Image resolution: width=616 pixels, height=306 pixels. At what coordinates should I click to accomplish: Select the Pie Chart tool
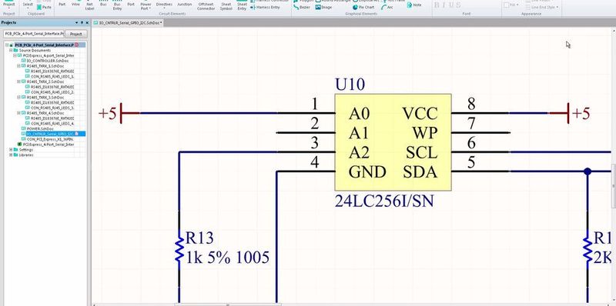click(363, 7)
